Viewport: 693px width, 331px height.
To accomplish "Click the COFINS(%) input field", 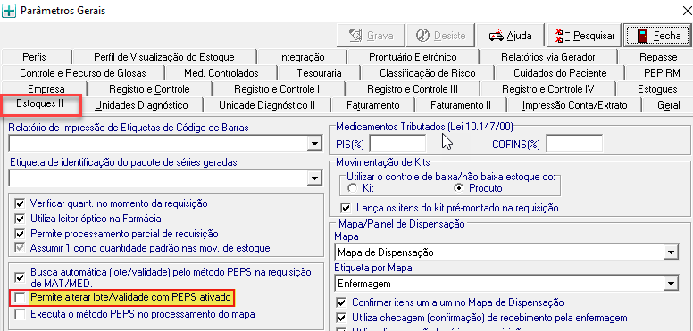I will [574, 144].
